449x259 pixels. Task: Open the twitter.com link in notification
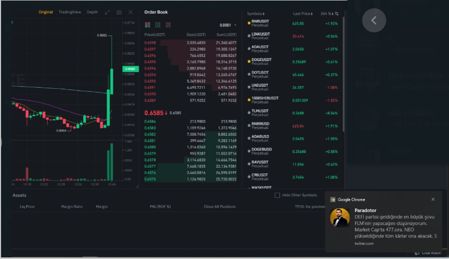[364, 243]
